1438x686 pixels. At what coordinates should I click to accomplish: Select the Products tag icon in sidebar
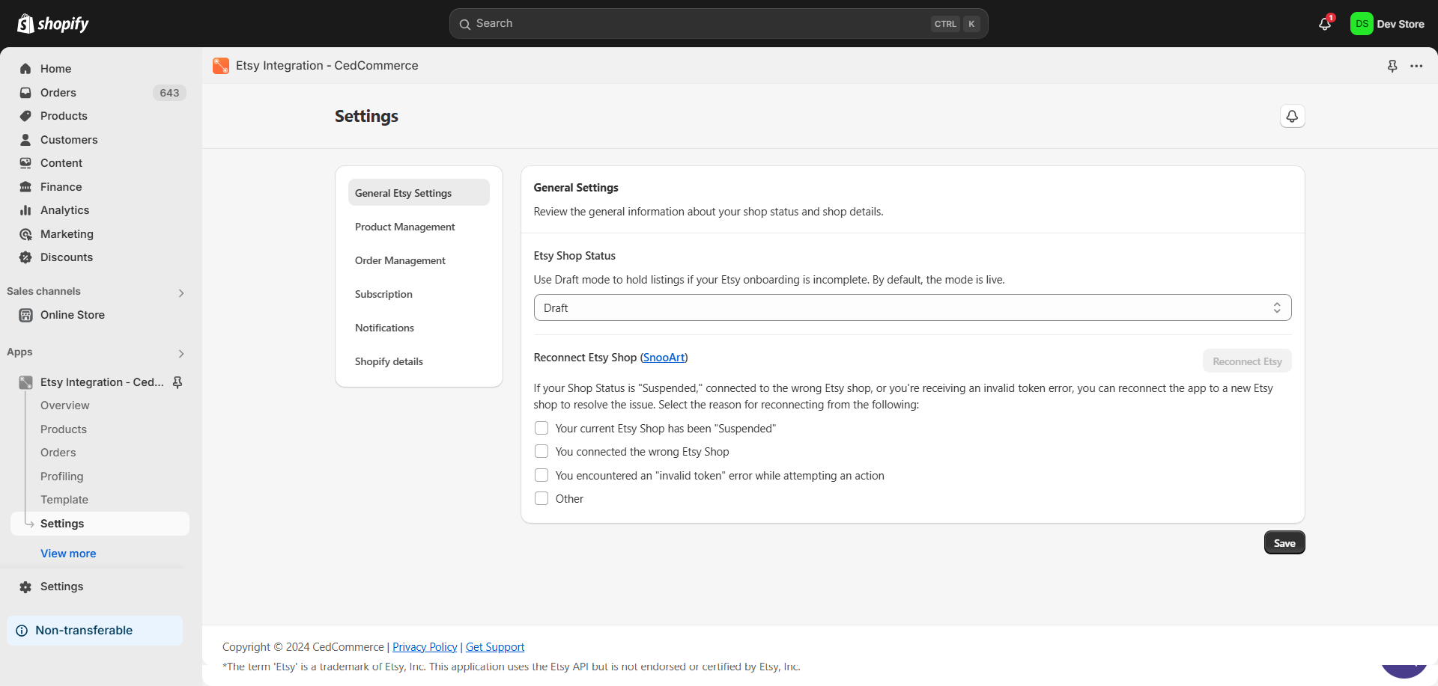coord(25,116)
